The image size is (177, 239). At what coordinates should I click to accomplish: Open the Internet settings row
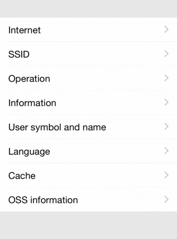pos(88,29)
